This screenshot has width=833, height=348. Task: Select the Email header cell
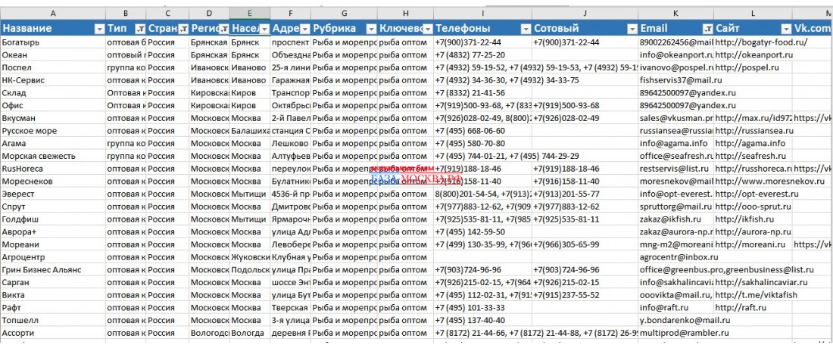click(675, 29)
